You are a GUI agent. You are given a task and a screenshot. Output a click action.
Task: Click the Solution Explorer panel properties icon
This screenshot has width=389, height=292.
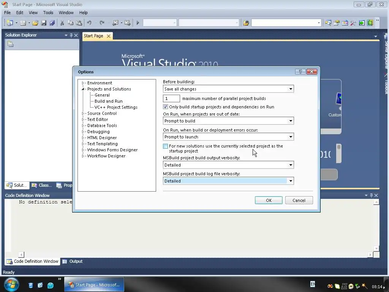pos(10,44)
